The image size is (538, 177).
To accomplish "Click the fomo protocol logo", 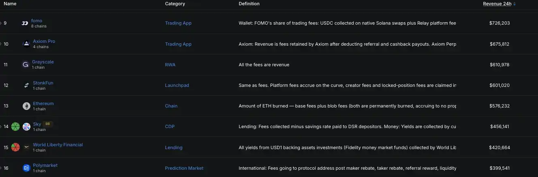I will tap(25, 23).
